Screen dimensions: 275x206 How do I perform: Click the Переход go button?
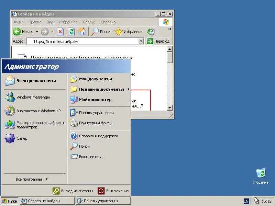point(158,42)
